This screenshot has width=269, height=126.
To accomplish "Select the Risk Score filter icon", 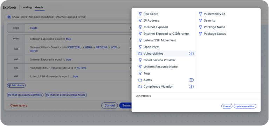I will coord(140,14).
